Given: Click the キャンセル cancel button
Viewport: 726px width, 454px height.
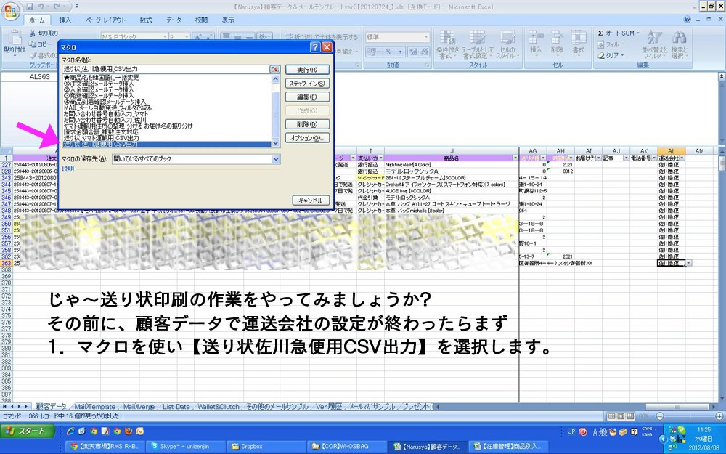Looking at the screenshot, I should pos(311,200).
